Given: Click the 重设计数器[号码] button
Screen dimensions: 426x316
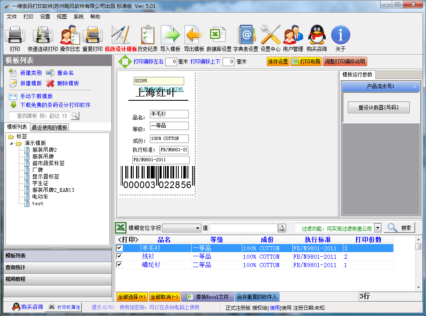Looking at the screenshot, I should [378, 107].
